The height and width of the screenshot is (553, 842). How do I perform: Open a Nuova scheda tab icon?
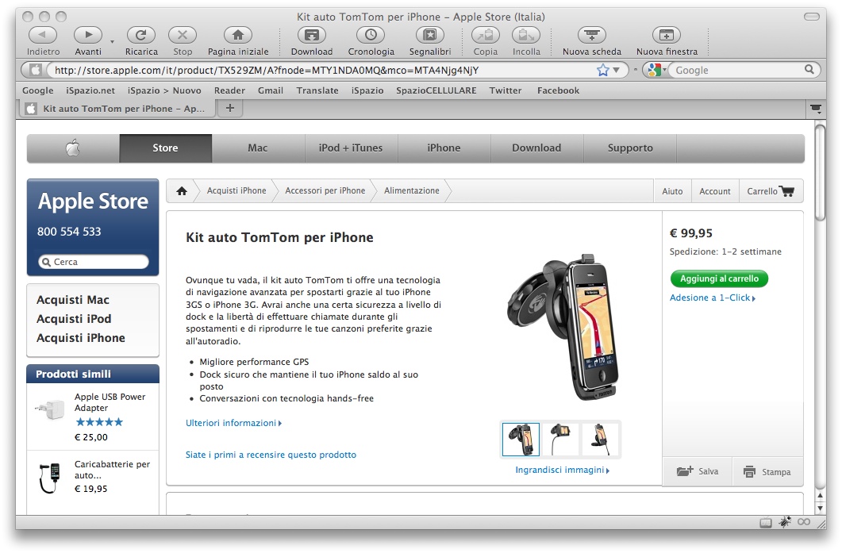pyautogui.click(x=591, y=35)
